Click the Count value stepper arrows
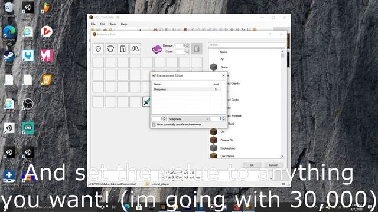The image size is (378, 212). click(187, 52)
